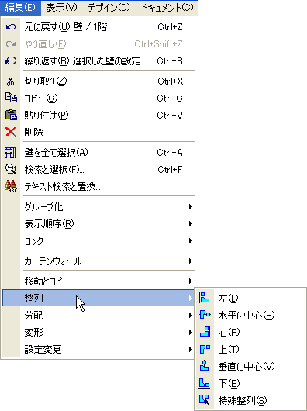Screen dimensions: 307x411
Task: Select コピー(C) menu entry
Action: (x=99, y=98)
